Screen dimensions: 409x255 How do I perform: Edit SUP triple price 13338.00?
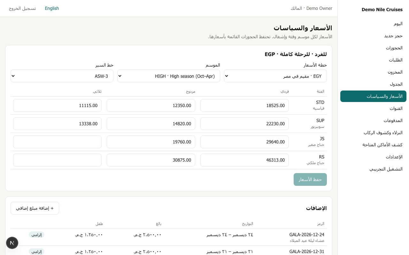click(x=57, y=124)
